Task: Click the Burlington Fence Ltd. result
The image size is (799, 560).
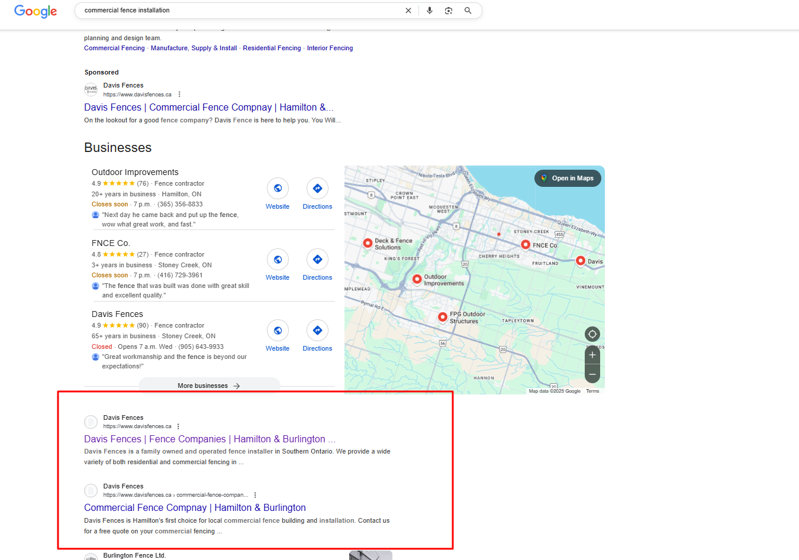Action: [x=134, y=556]
